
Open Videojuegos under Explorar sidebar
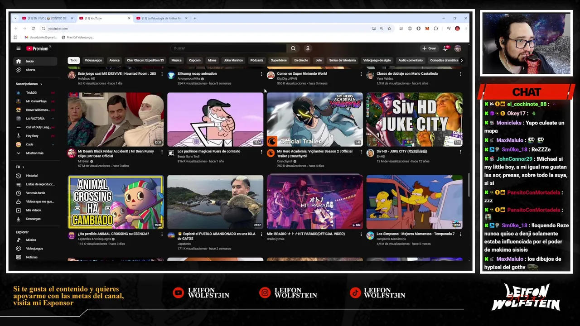(36, 249)
